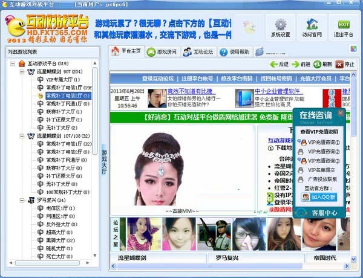Collapse the 罗马复兴 (34) node
The image size is (363, 278).
pyautogui.click(x=22, y=200)
